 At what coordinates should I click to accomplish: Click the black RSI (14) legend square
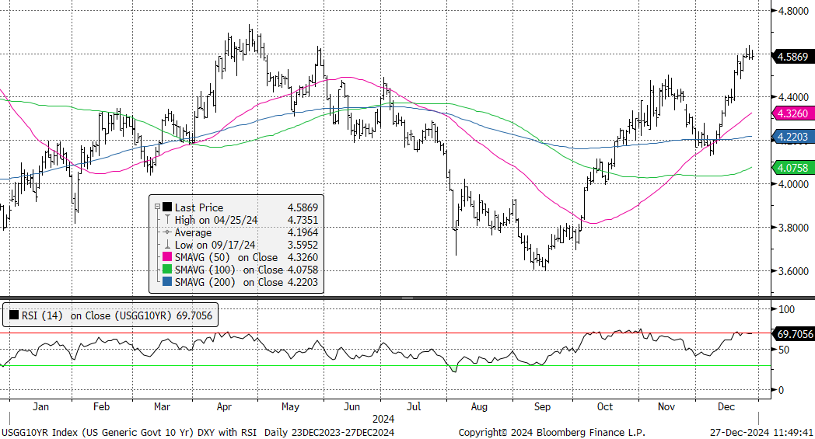tap(13, 316)
